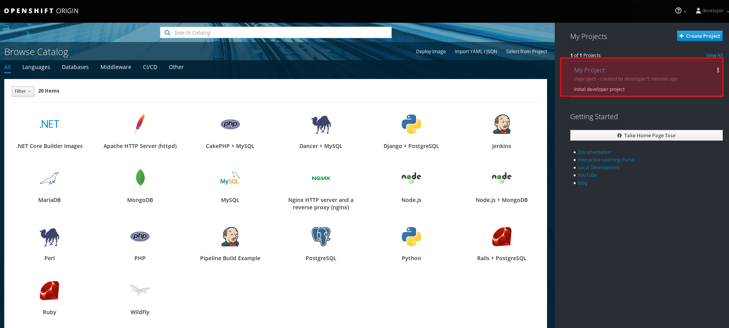Click Take Home Page Tour button
Viewport: 729px width, 328px height.
[x=646, y=135]
